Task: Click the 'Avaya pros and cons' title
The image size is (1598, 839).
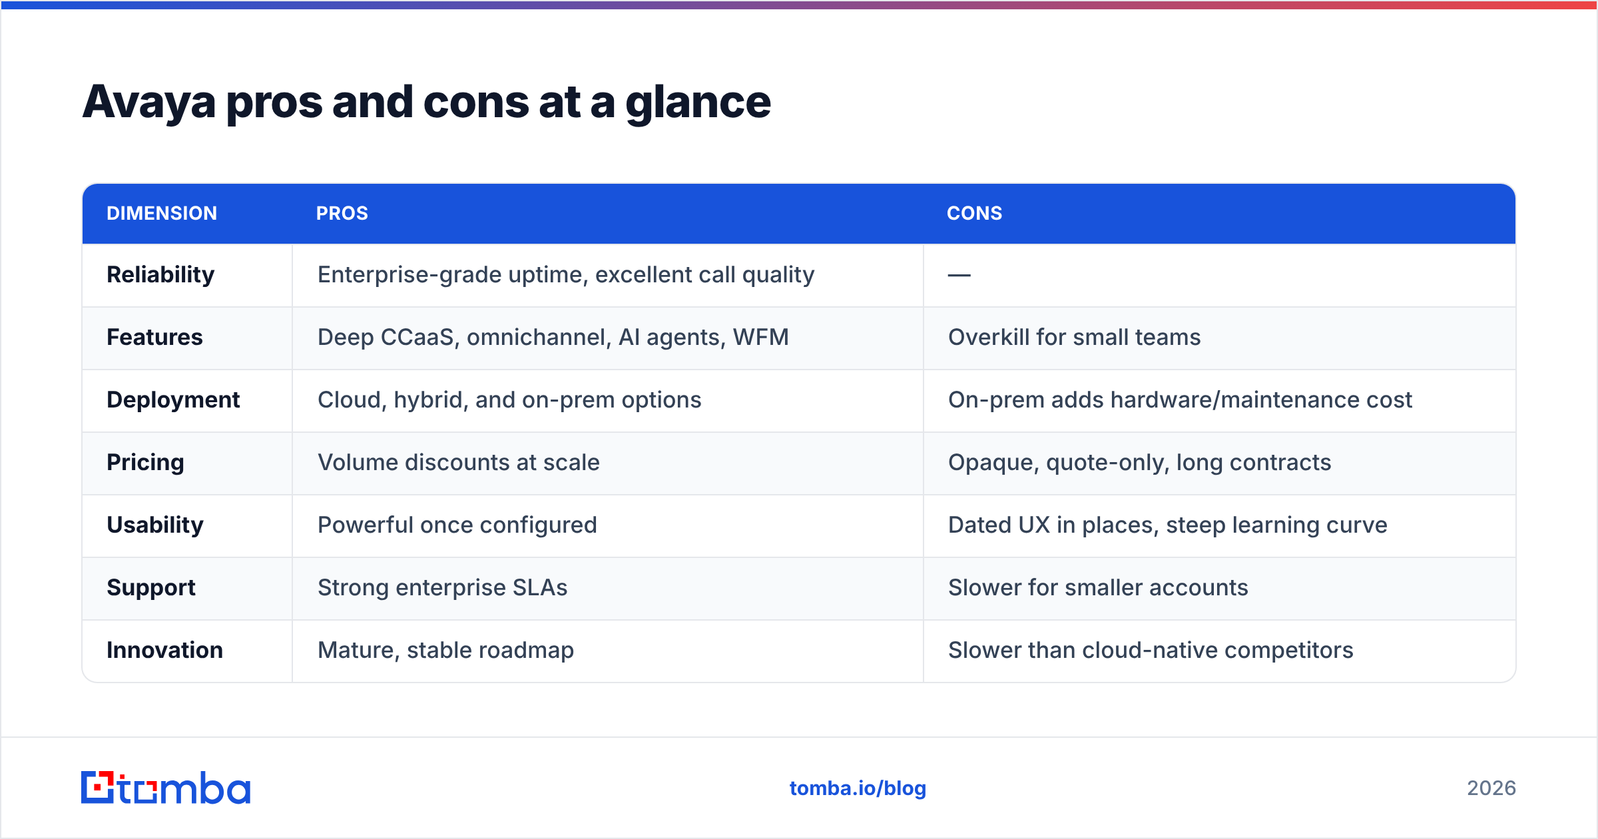Action: click(426, 102)
